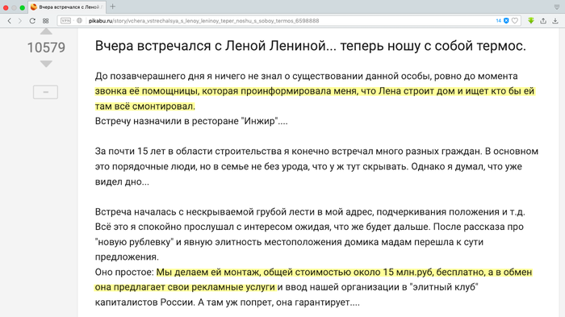The width and height of the screenshot is (565, 317).
Task: Toggle the VPN badge in address bar
Action: click(66, 20)
